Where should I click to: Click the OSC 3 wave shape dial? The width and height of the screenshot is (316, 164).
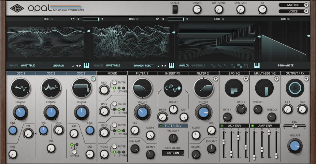(81, 88)
